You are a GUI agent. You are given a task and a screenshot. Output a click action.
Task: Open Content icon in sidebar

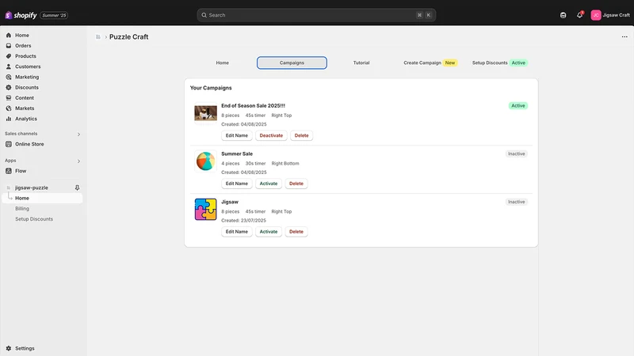[9, 98]
